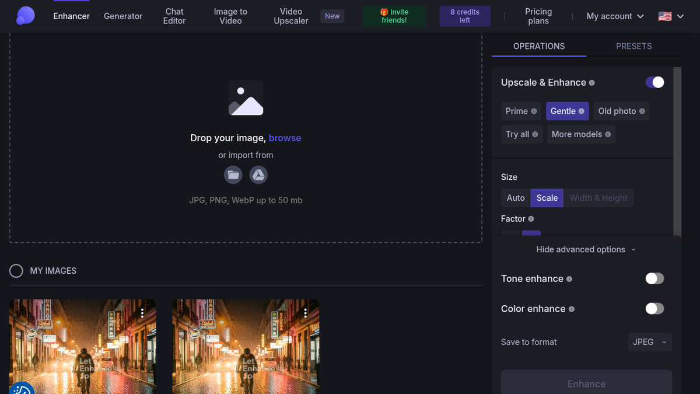The width and height of the screenshot is (700, 394).
Task: Click the New badge beside Video Upscaler
Action: coord(332,16)
